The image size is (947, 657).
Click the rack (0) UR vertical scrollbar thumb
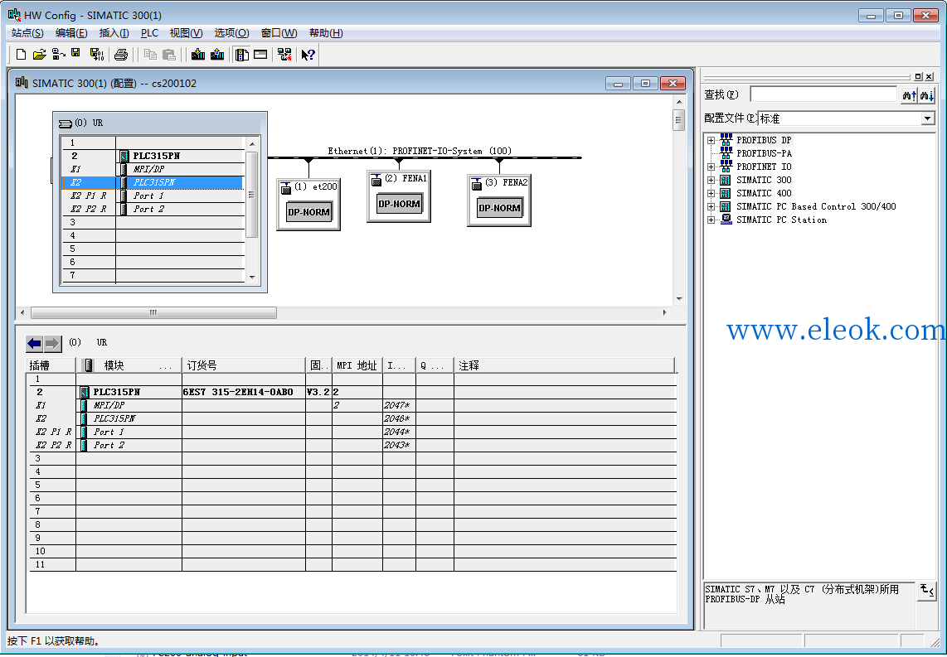tap(252, 195)
